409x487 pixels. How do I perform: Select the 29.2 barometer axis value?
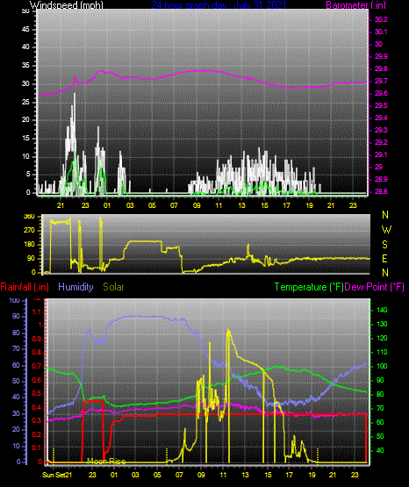(381, 142)
